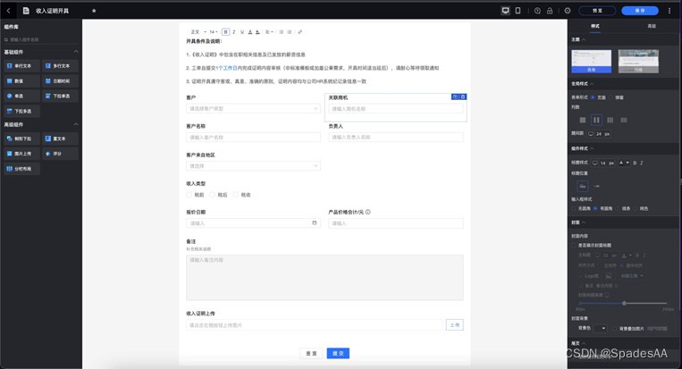Viewport: 682px width, 369px height.
Task: Add 数值 number component
Action: coord(21,80)
